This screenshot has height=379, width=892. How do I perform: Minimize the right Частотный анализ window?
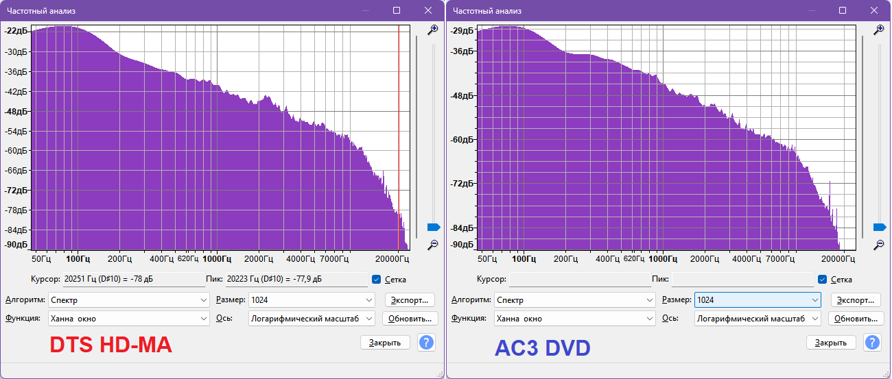click(811, 10)
